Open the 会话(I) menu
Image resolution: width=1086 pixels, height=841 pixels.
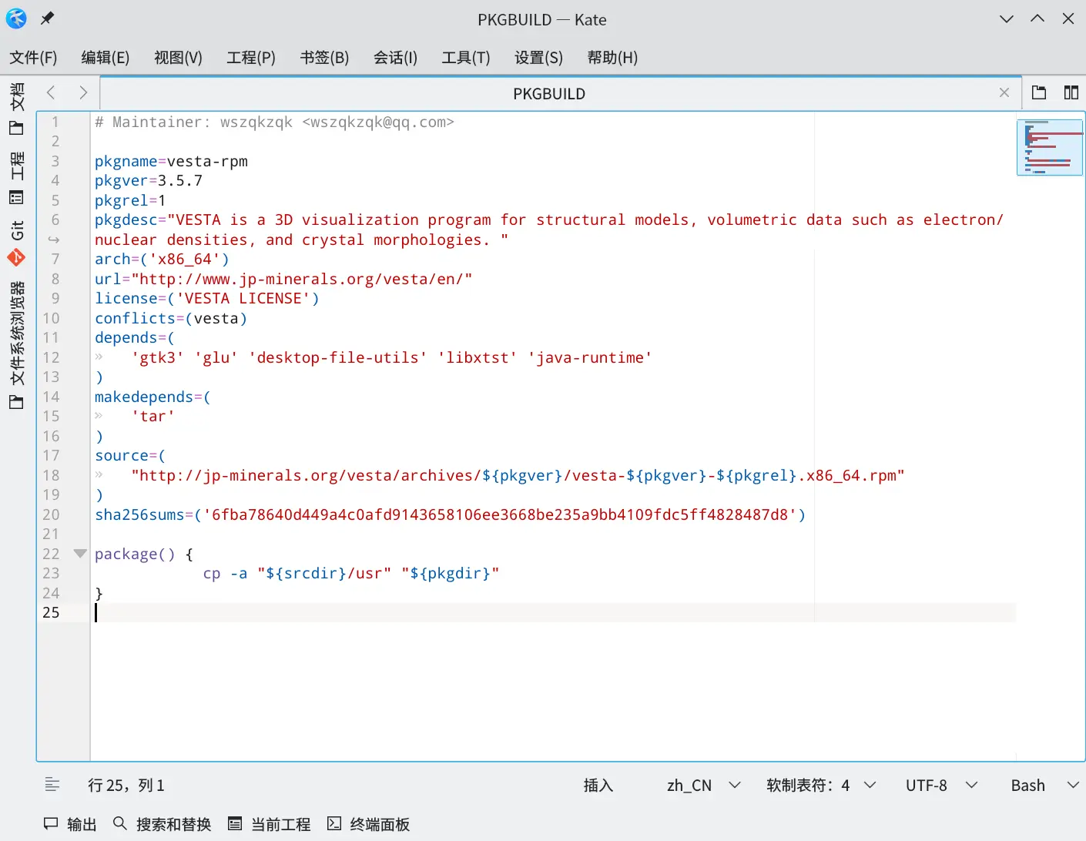pyautogui.click(x=395, y=58)
